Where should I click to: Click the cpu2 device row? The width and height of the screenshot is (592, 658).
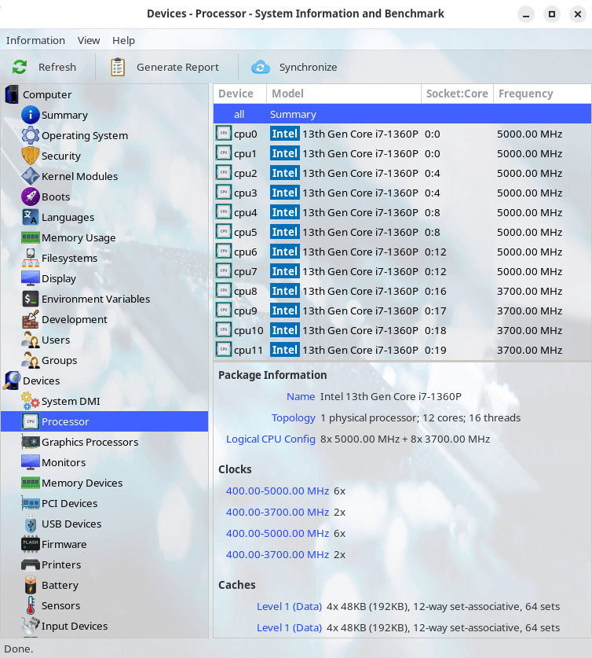[x=402, y=173]
